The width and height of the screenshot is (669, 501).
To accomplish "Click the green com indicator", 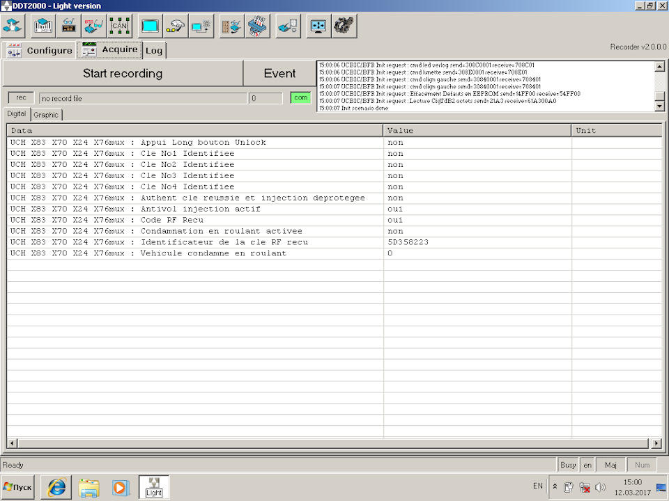I will 300,97.
